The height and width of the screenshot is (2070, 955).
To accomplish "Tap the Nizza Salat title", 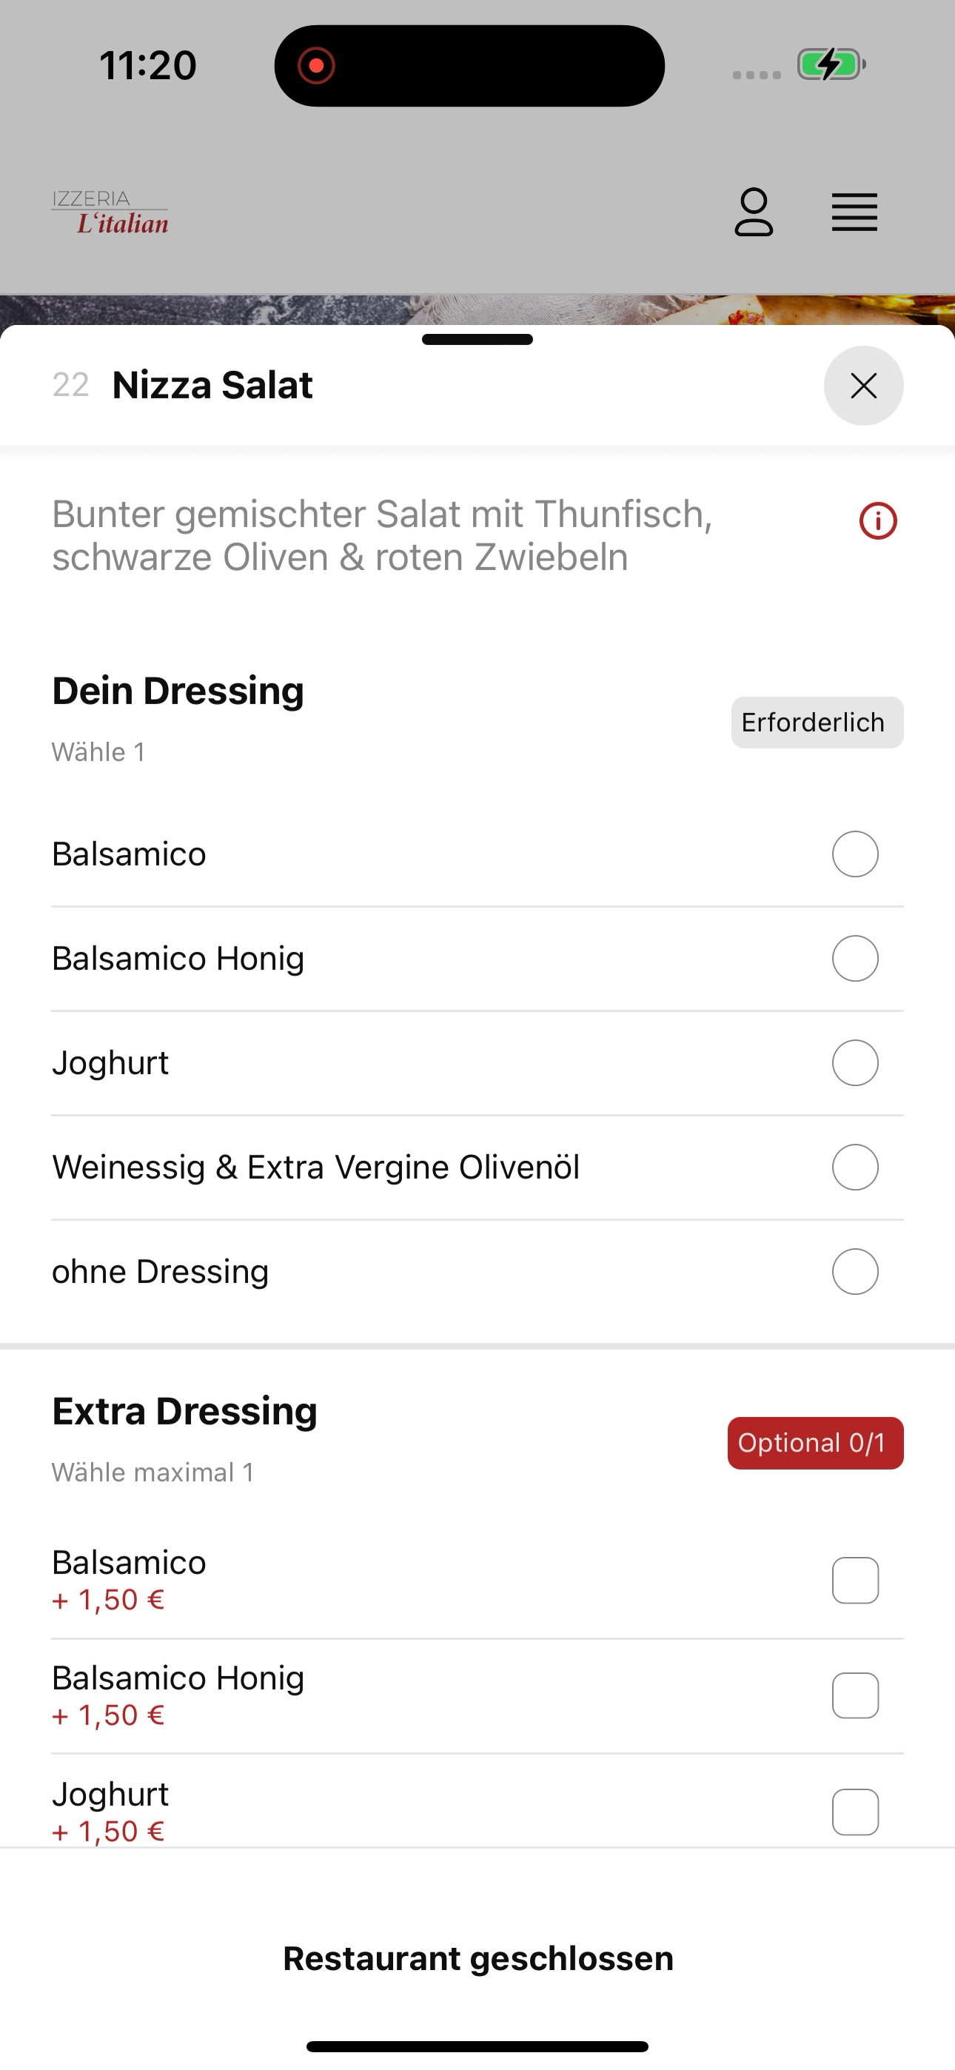I will pos(212,385).
